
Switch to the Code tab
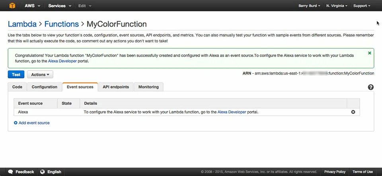point(17,87)
